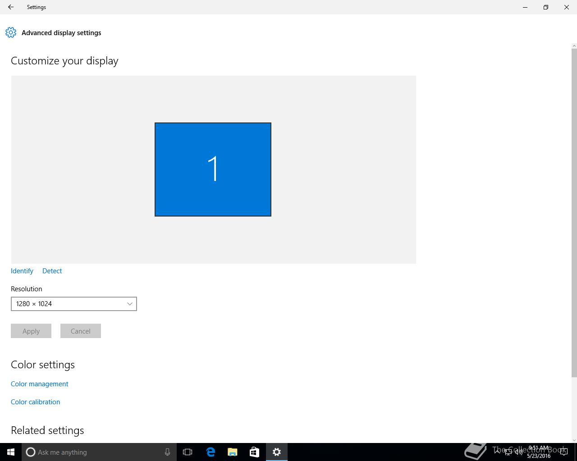
Task: Click the Color settings heading
Action: [43, 365]
